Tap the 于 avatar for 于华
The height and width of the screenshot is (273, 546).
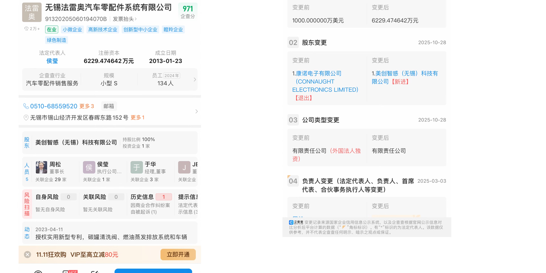136,167
